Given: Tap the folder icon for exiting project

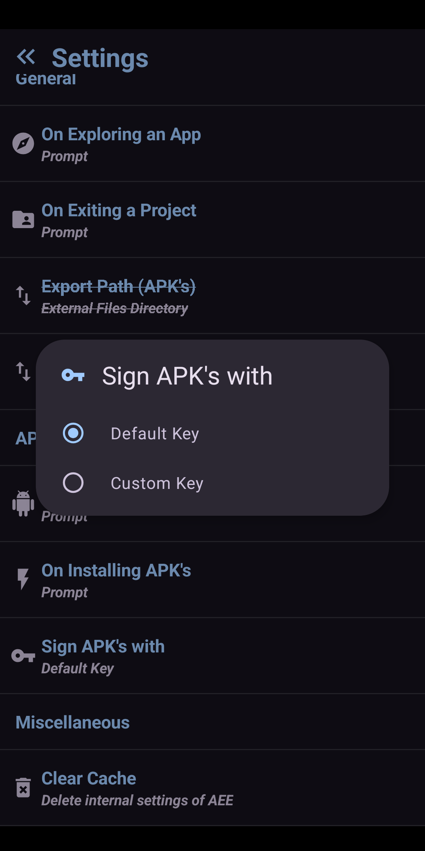Looking at the screenshot, I should click(x=23, y=219).
